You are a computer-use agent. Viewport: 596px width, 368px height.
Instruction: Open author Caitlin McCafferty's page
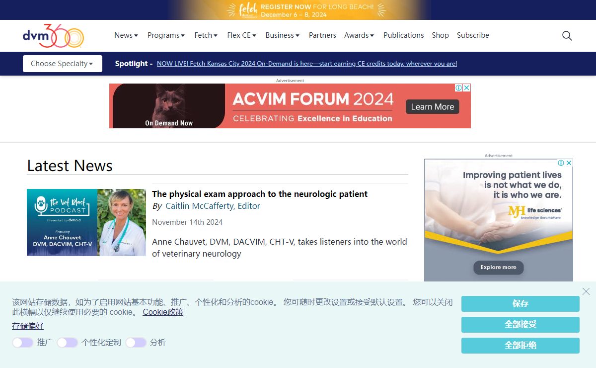(x=213, y=206)
